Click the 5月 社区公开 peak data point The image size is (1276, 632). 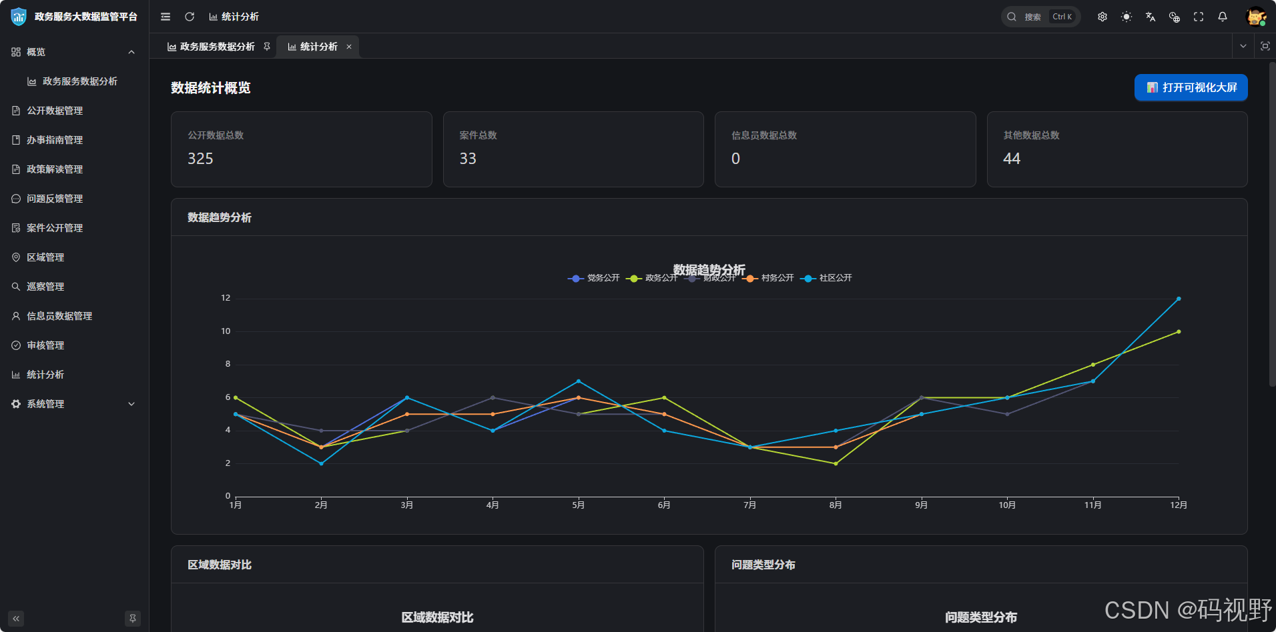[x=579, y=381]
